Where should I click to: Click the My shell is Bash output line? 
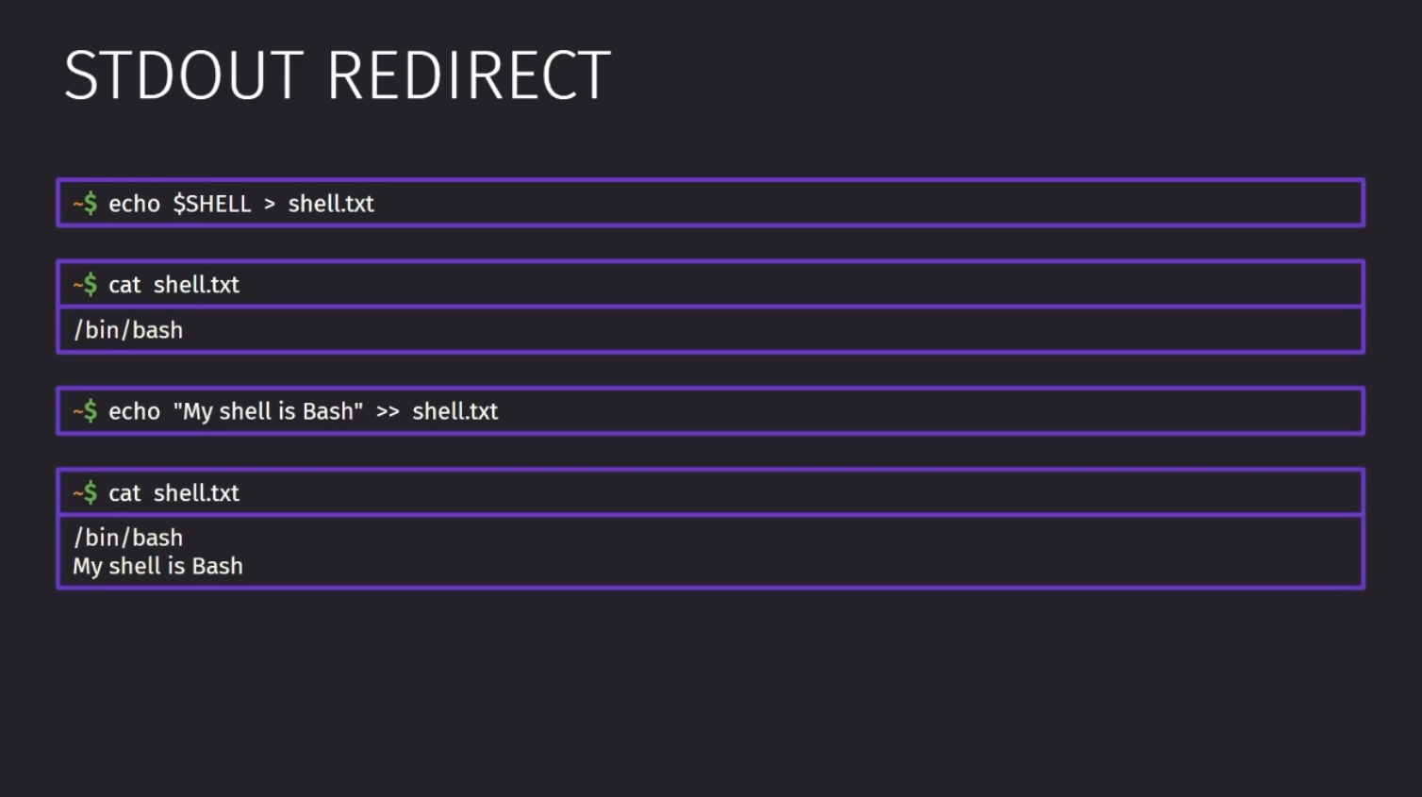coord(157,566)
